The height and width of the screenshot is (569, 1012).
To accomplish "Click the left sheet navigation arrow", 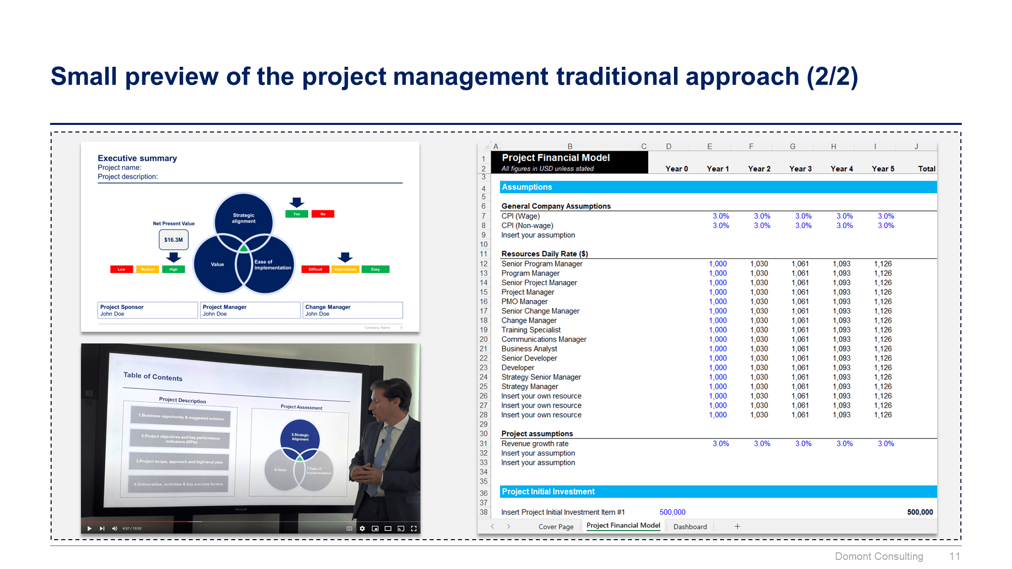I will (492, 527).
